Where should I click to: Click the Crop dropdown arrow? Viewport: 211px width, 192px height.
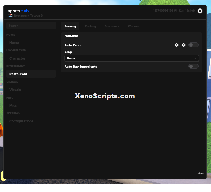point(195,58)
